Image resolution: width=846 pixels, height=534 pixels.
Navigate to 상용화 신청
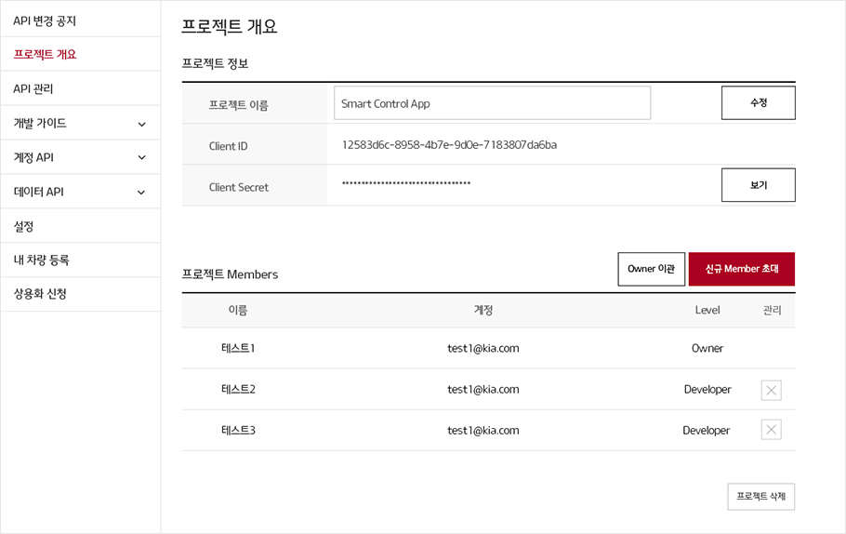coord(40,294)
